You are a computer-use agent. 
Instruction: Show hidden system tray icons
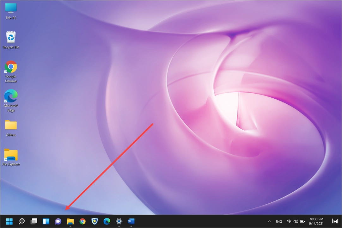pyautogui.click(x=269, y=221)
